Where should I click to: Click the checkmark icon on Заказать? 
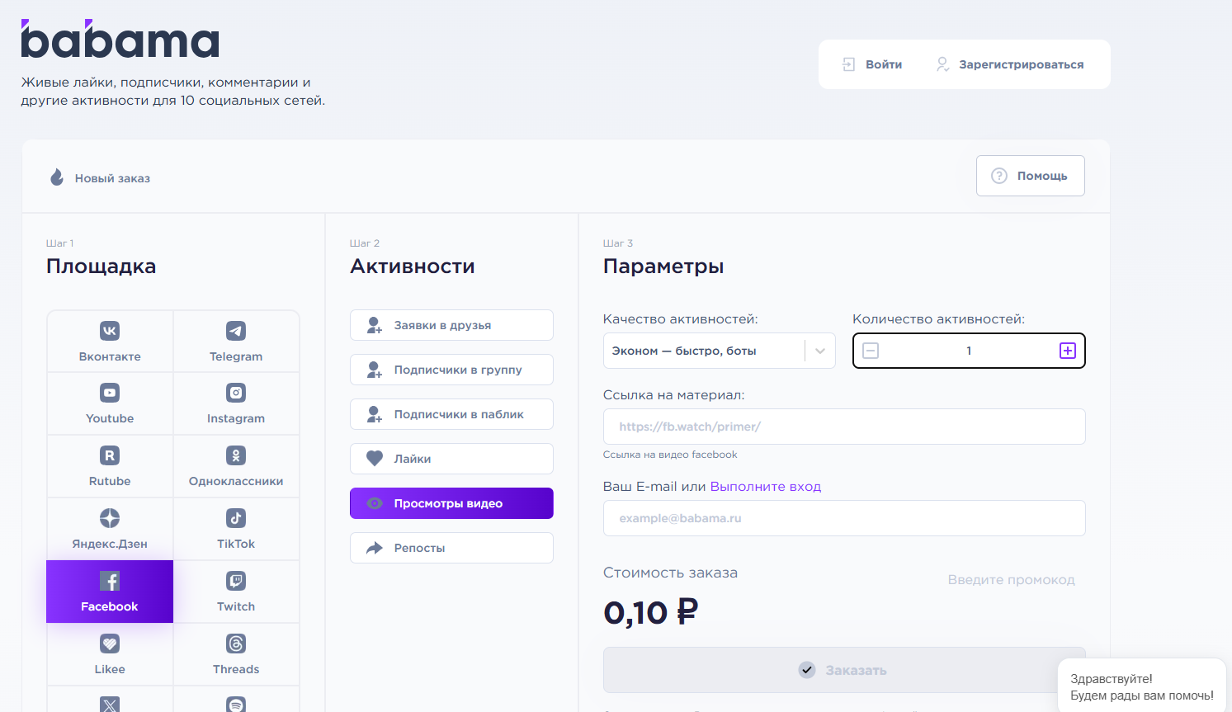point(807,670)
